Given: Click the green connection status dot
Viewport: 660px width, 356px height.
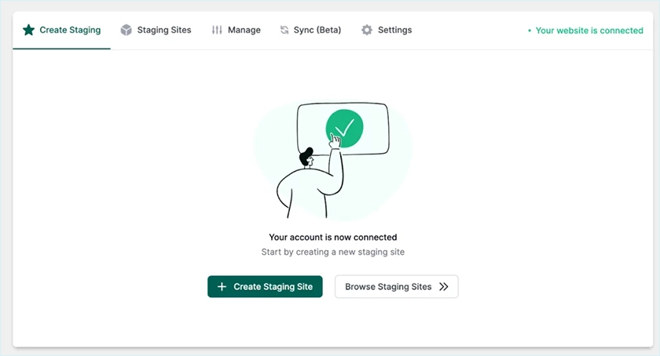Looking at the screenshot, I should (x=530, y=31).
